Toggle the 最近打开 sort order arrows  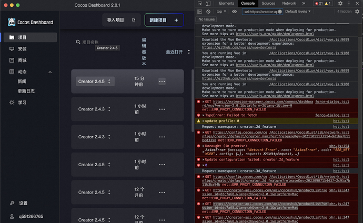point(189,52)
